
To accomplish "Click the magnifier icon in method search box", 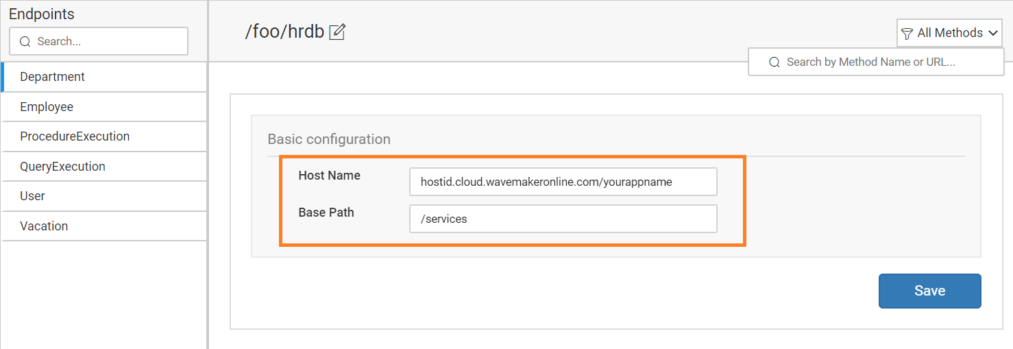I will coord(774,62).
